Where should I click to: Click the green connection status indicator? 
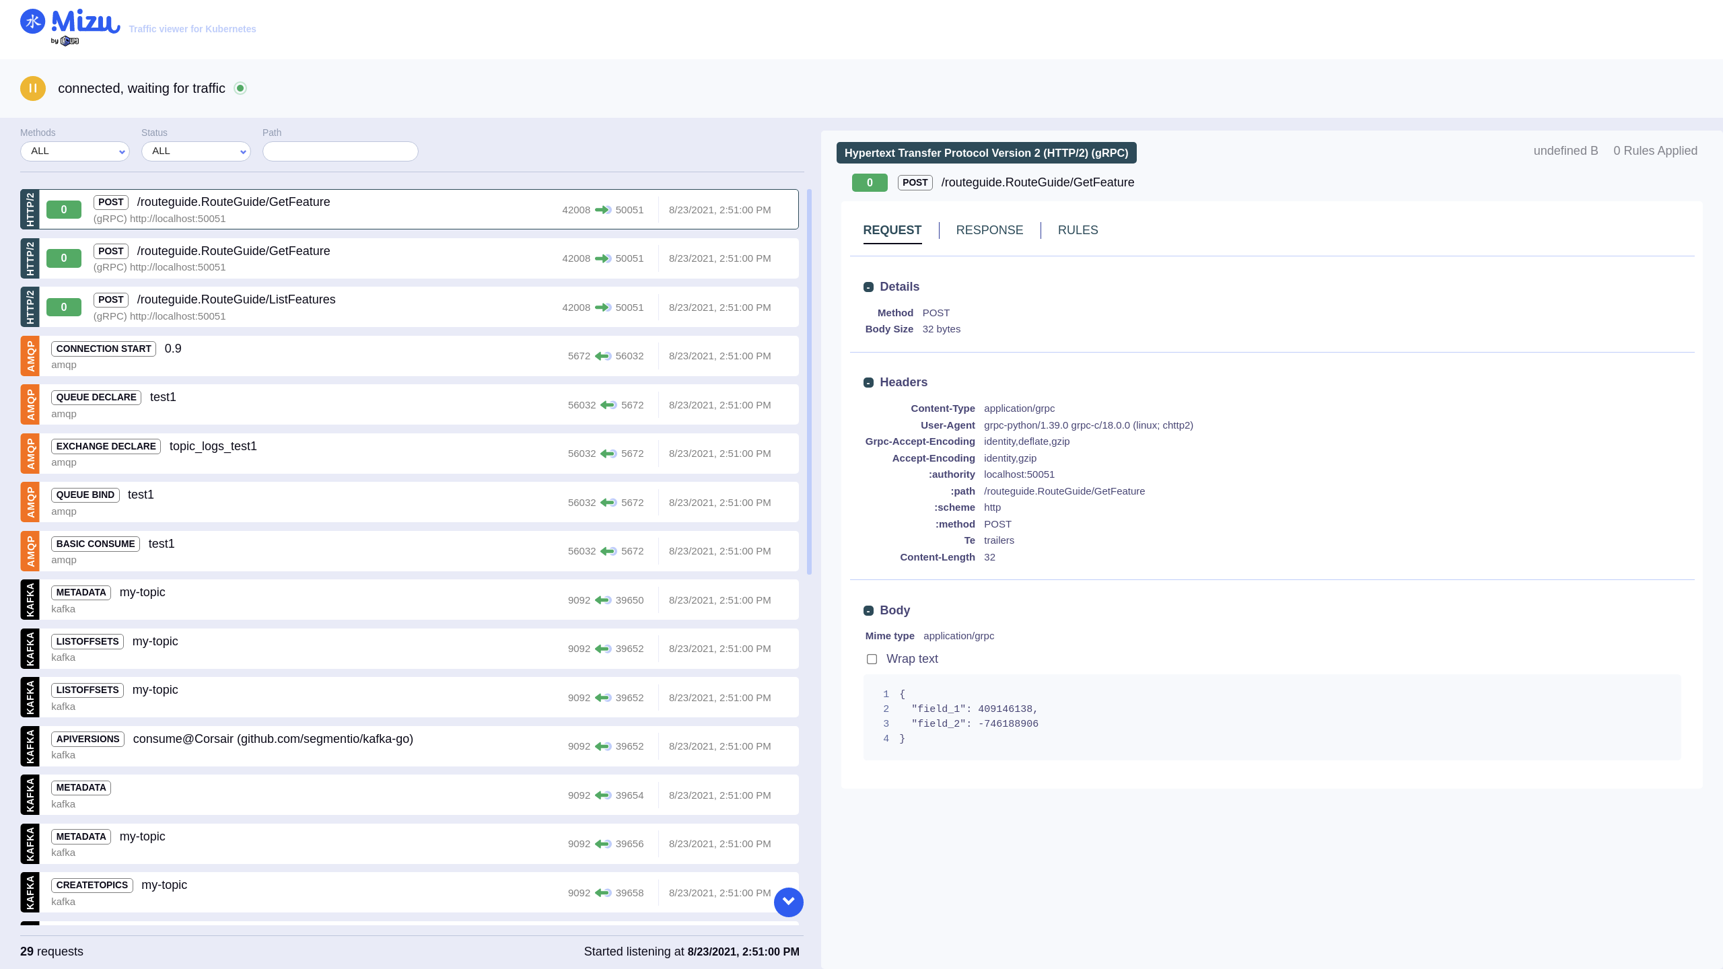240,88
